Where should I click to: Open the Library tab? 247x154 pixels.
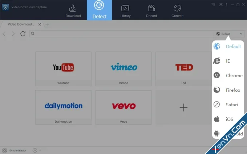(125, 11)
